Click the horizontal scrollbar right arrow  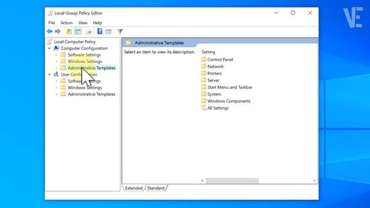click(314, 180)
